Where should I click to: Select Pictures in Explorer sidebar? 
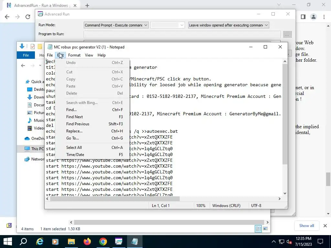[36, 113]
